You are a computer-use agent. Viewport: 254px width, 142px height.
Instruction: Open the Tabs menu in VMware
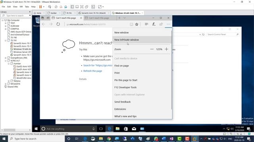27,7
